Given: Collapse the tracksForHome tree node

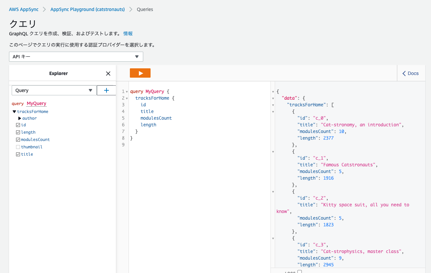Looking at the screenshot, I should (14, 112).
